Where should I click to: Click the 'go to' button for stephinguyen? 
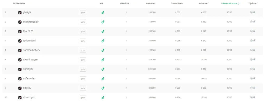[83, 60]
